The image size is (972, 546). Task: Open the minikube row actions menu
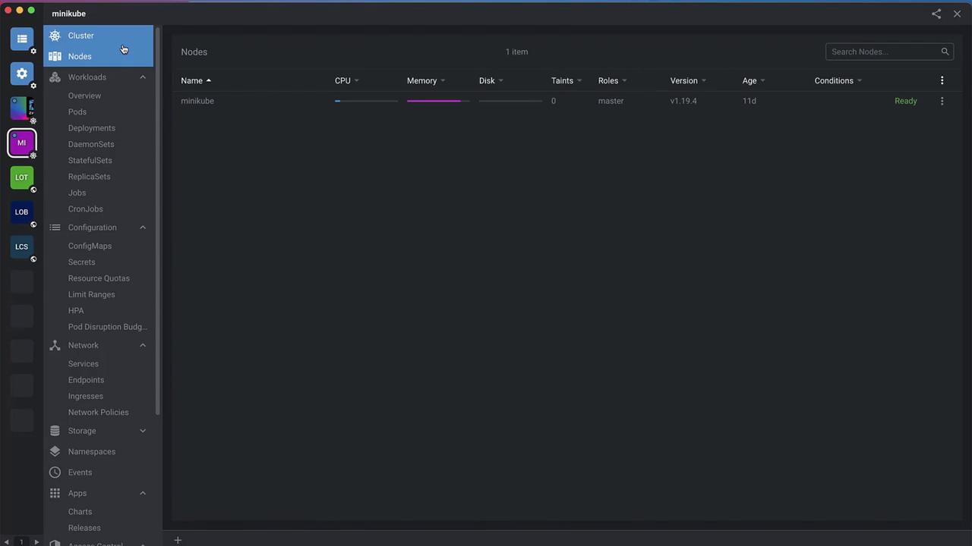pos(942,101)
